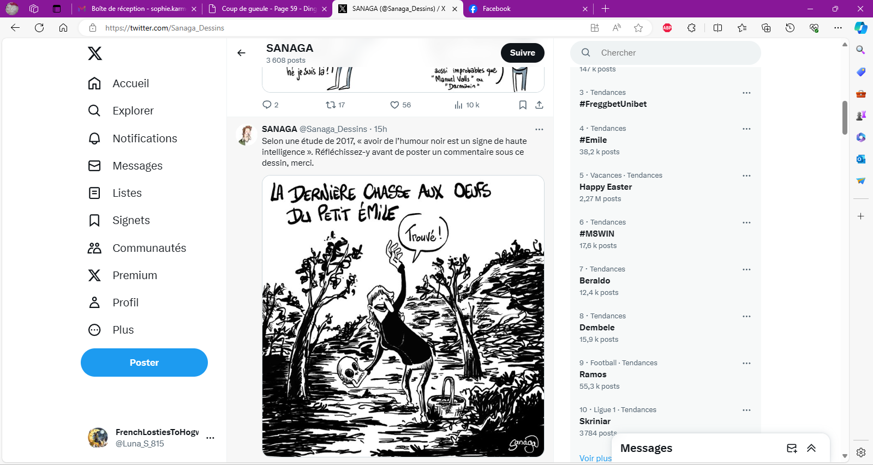
Task: Open options for Happy Easter trend
Action: tap(746, 176)
